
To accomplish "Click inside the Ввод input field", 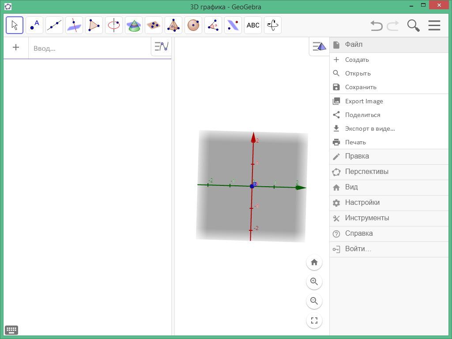I will point(88,48).
